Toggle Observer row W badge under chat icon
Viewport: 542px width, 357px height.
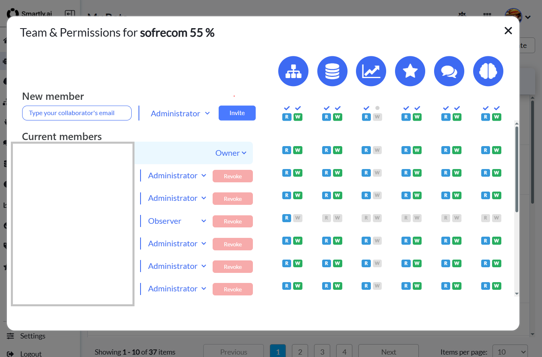pos(457,218)
